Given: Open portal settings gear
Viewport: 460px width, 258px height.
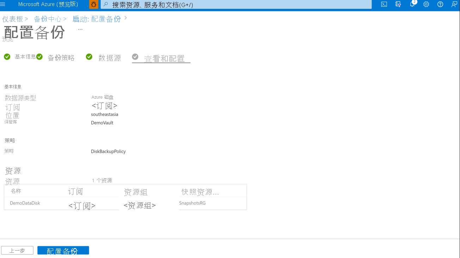Looking at the screenshot, I should tap(426, 5).
